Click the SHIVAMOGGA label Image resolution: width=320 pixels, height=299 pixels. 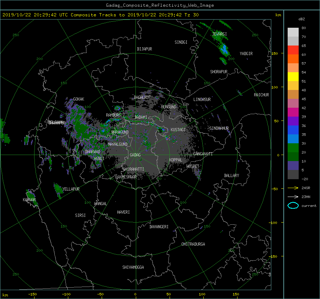133,267
